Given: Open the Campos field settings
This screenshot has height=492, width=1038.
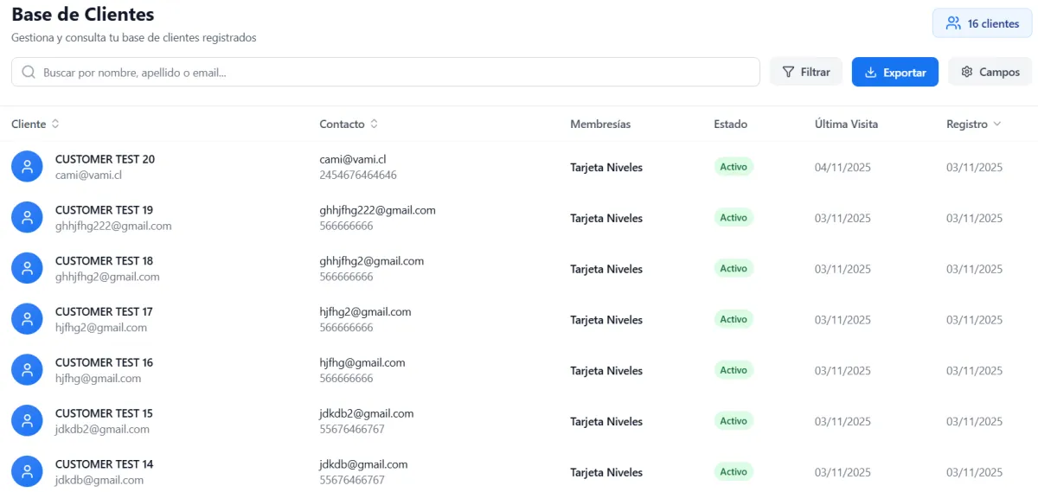Looking at the screenshot, I should click(990, 73).
